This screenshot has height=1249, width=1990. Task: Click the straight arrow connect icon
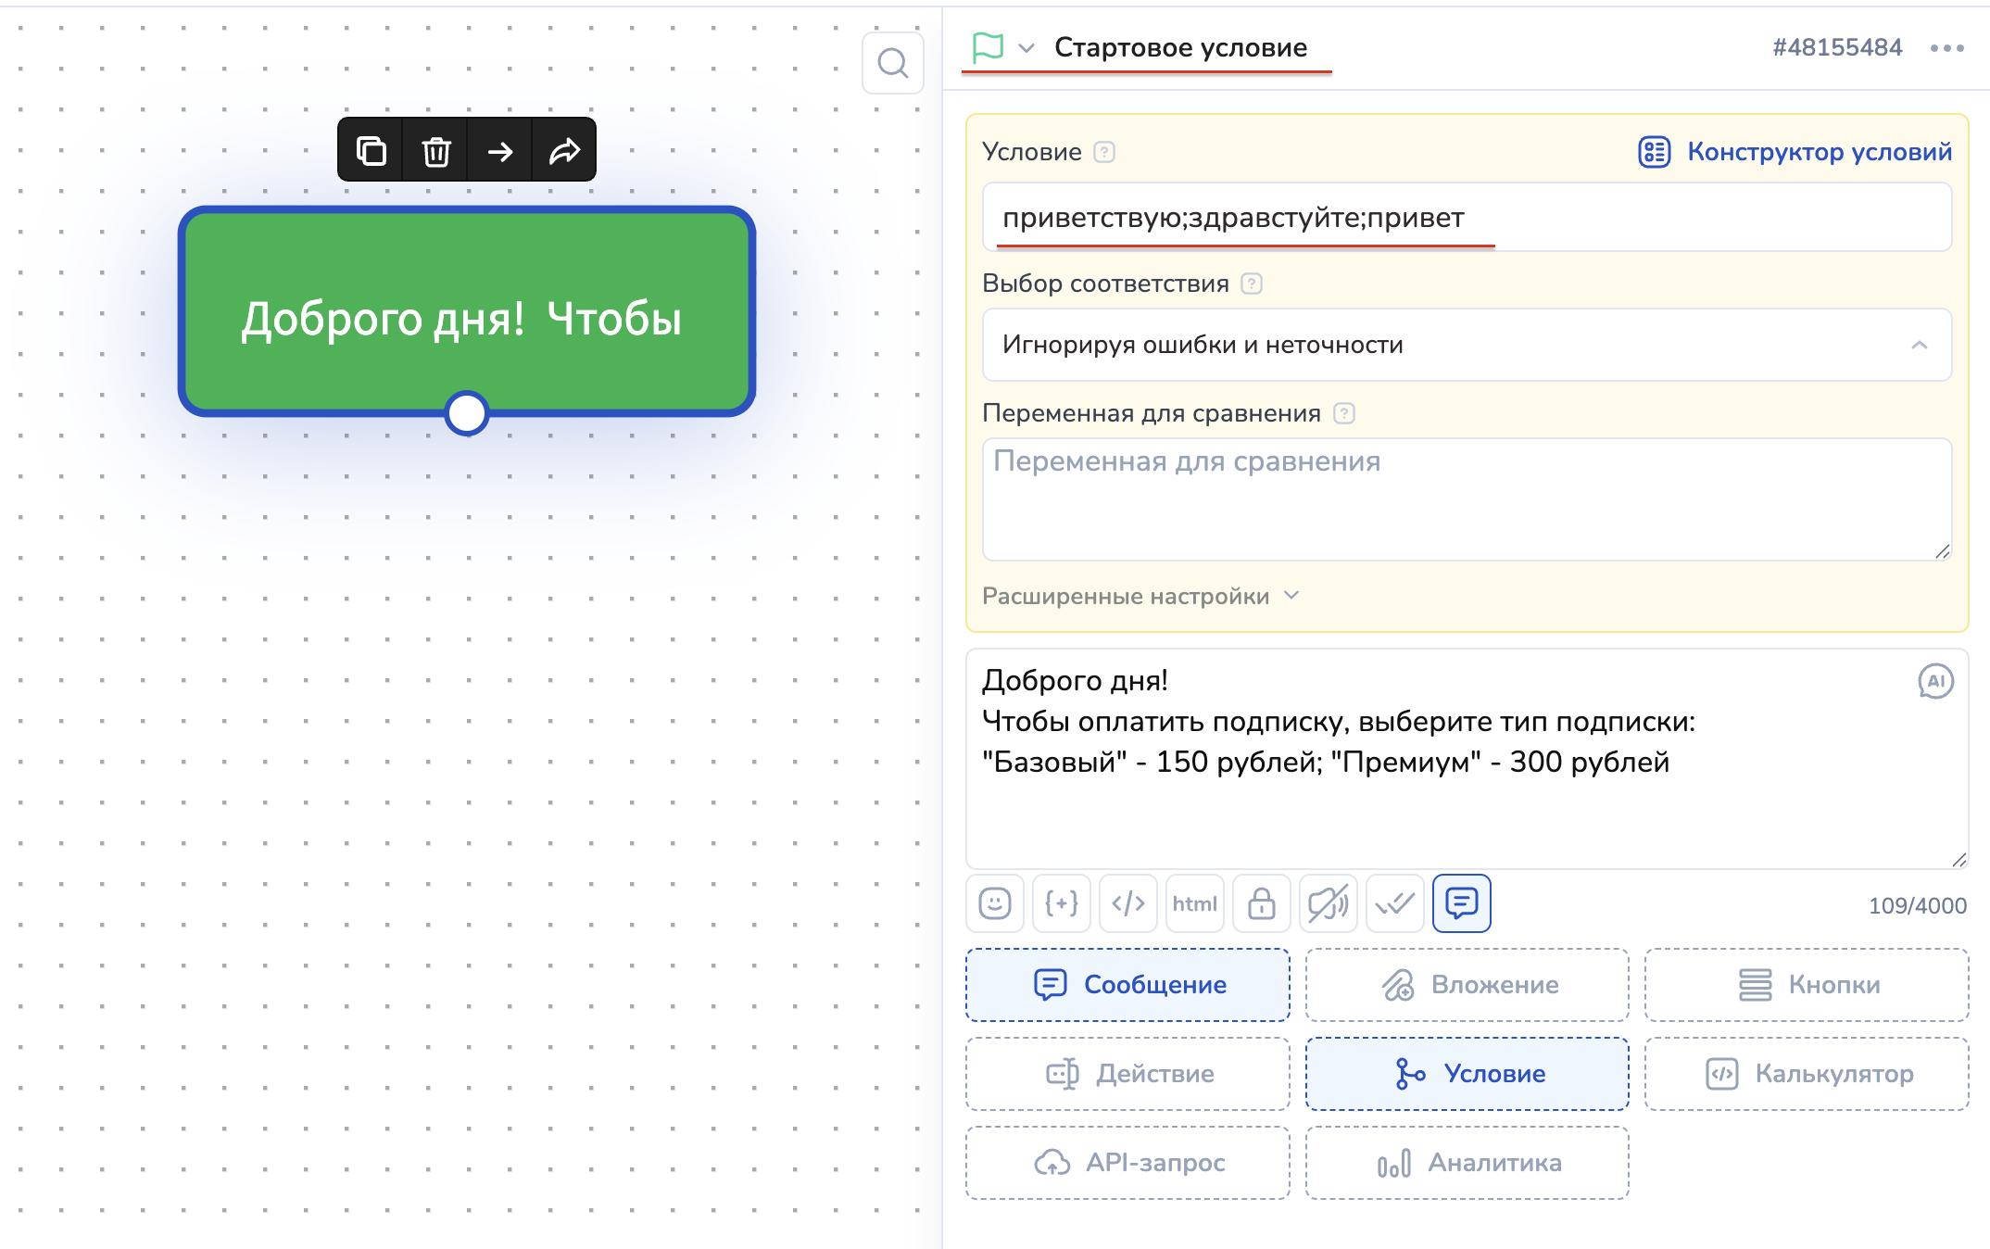500,150
